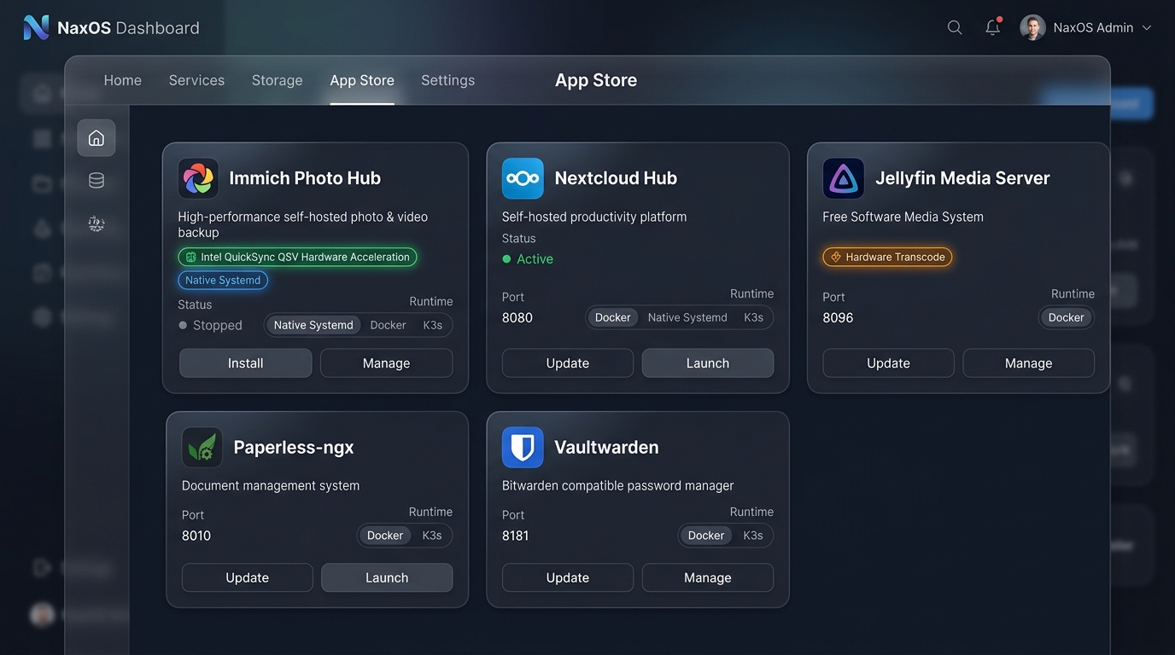The image size is (1175, 655).
Task: Open the search magnifier icon
Action: coord(955,27)
